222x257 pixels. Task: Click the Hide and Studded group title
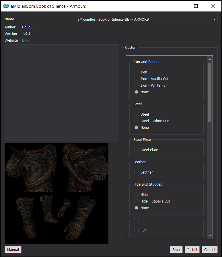tap(148, 184)
